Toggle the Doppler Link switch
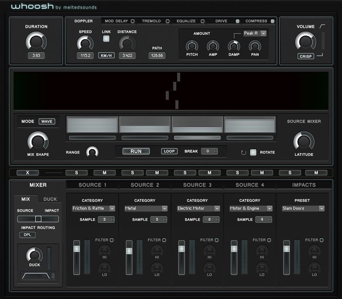Screen dimensions: 342x299 coord(106,39)
